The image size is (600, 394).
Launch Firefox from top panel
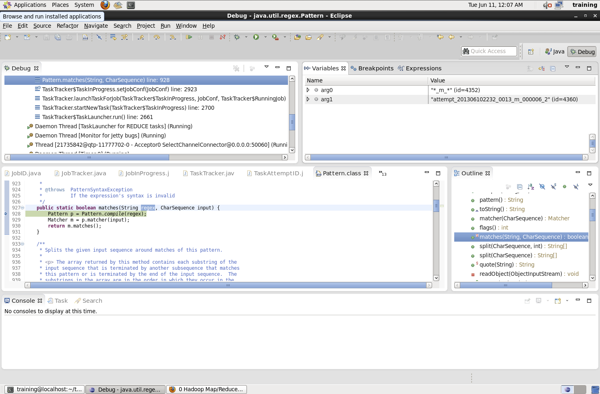click(105, 5)
